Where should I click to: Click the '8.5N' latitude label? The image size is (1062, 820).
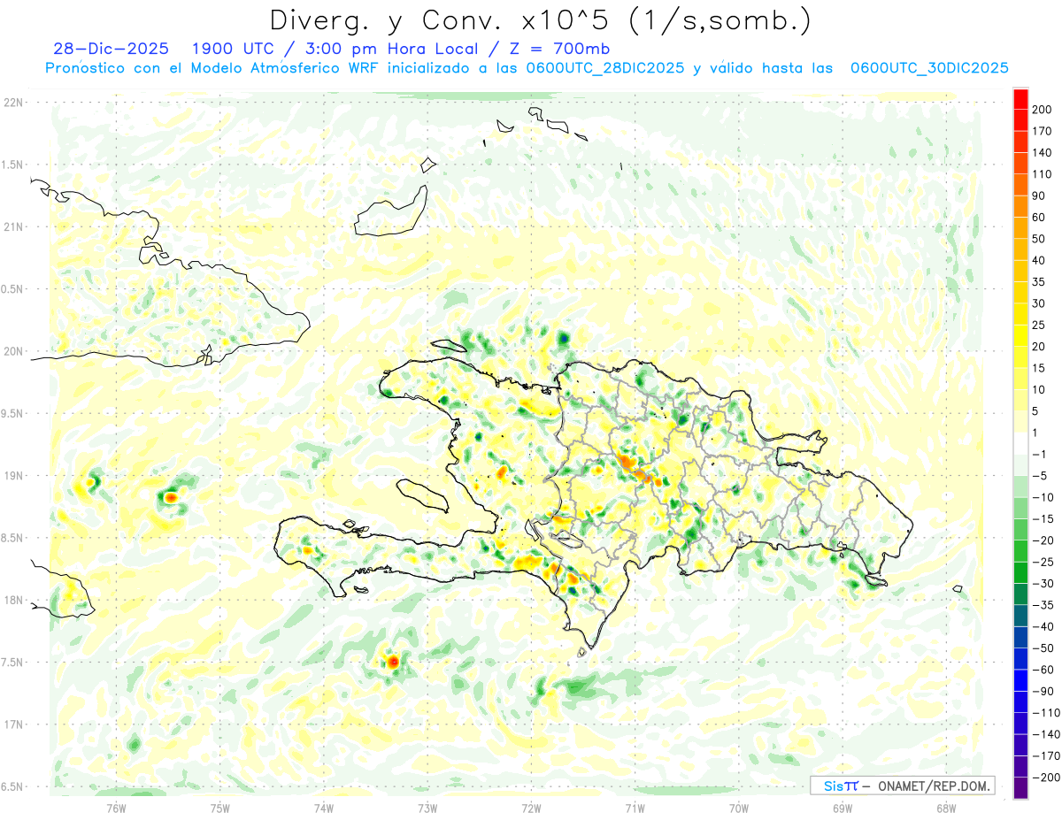[x=12, y=538]
